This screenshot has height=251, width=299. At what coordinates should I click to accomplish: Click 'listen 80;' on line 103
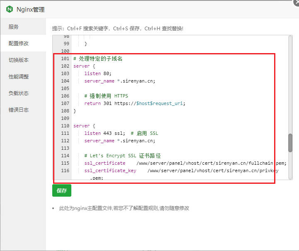point(98,73)
